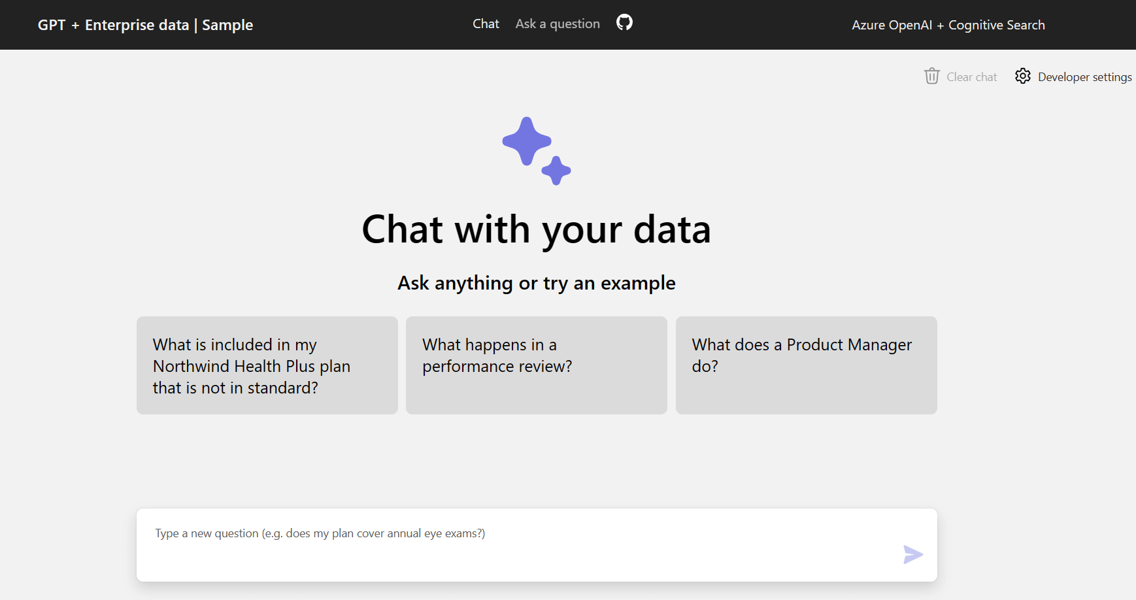Click the Chat with your data heading
The width and height of the screenshot is (1136, 600).
point(536,229)
